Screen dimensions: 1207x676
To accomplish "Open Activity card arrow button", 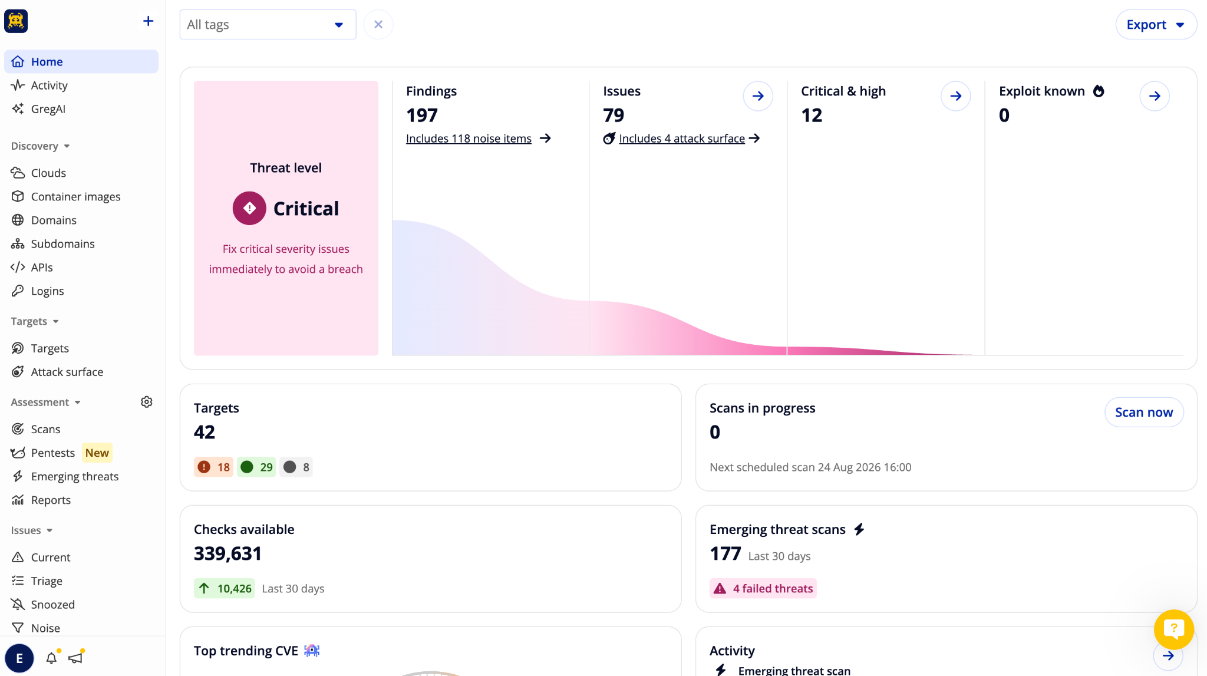I will click(x=1168, y=656).
